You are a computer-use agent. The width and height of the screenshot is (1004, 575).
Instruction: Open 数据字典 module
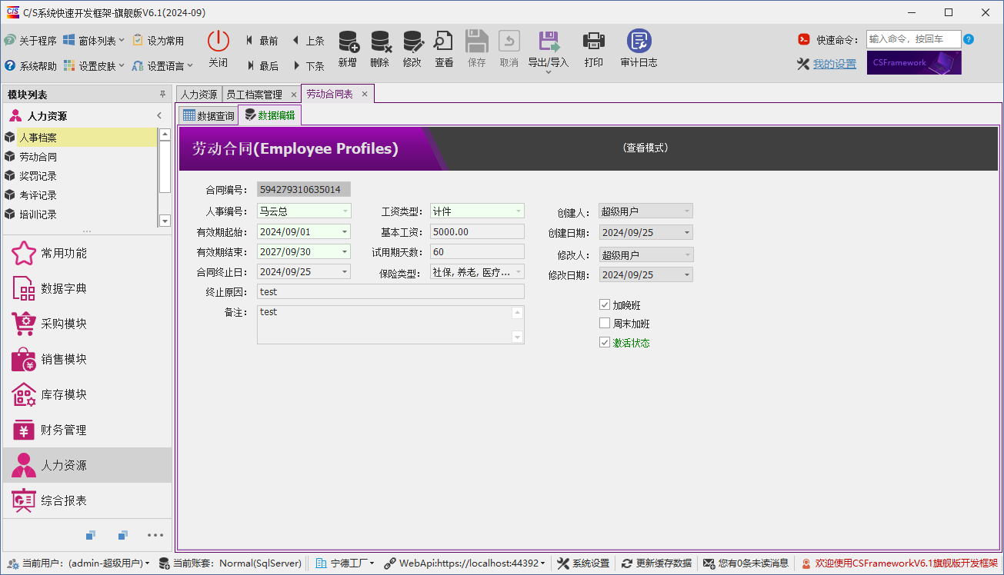coord(87,288)
